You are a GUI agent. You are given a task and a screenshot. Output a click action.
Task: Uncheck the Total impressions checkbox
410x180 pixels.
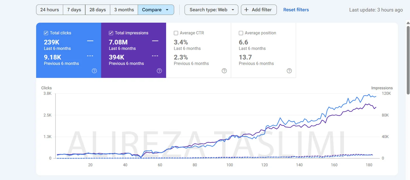(x=111, y=33)
